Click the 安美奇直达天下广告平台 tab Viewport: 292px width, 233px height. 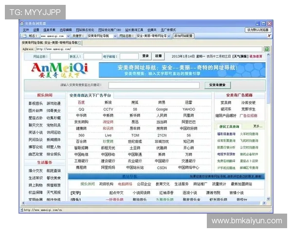(91, 96)
